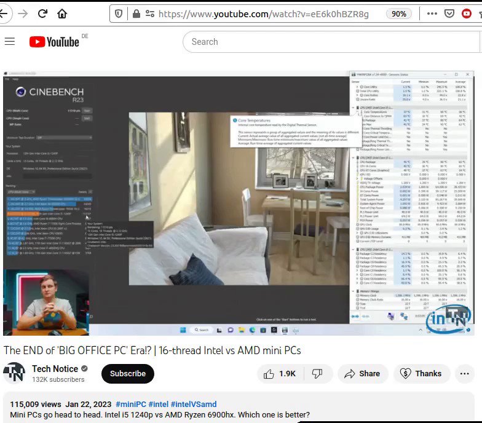Click the video title text
The width and height of the screenshot is (482, 423).
coord(152,350)
